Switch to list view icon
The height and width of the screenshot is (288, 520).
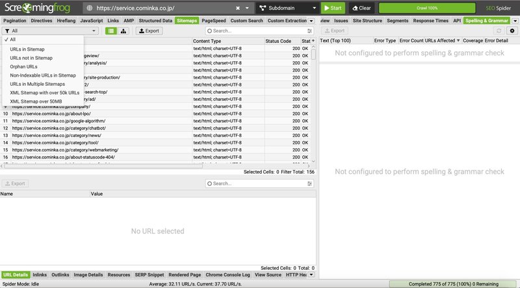111,31
